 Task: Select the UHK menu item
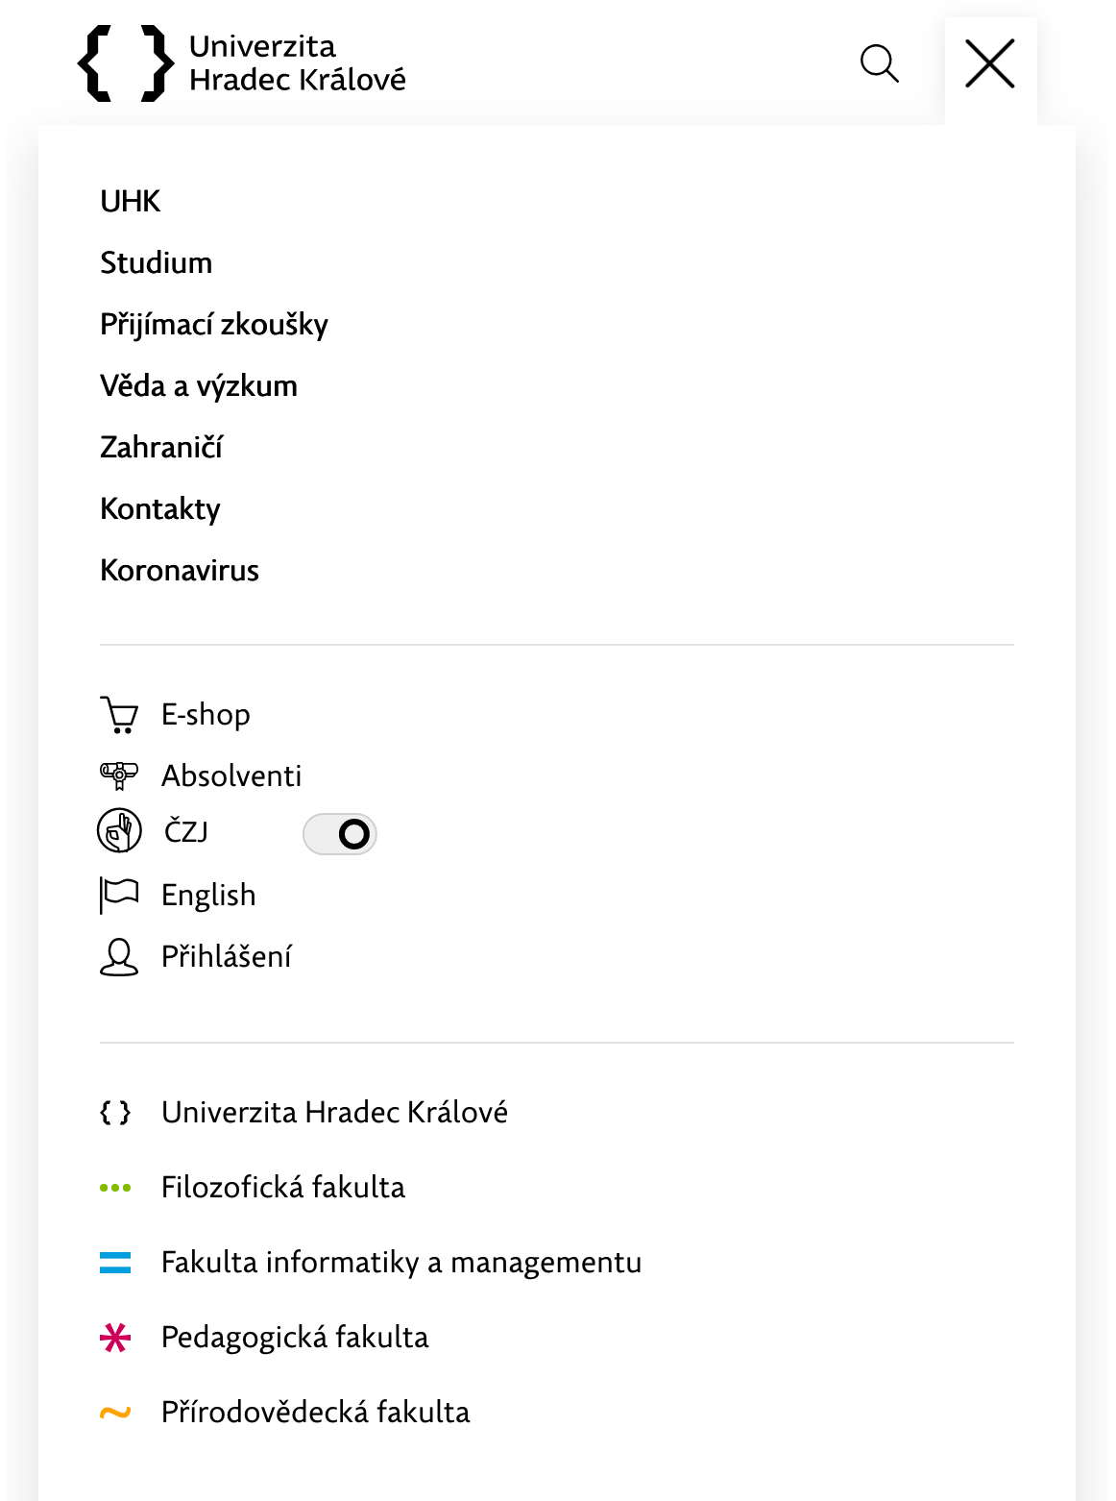pyautogui.click(x=131, y=202)
